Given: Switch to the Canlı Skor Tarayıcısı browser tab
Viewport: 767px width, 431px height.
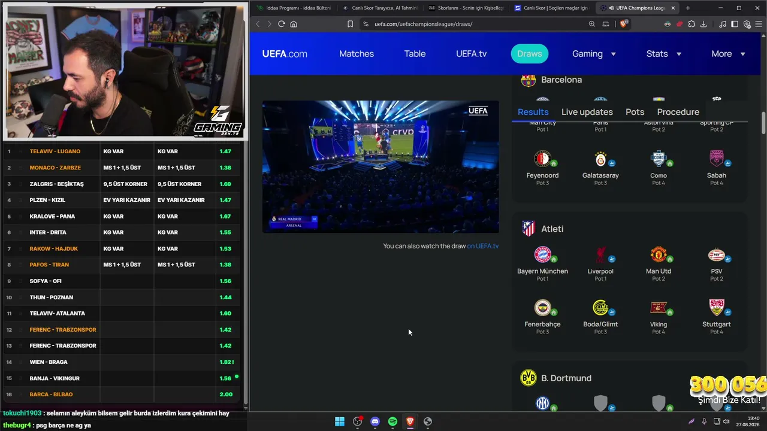Looking at the screenshot, I should (381, 8).
